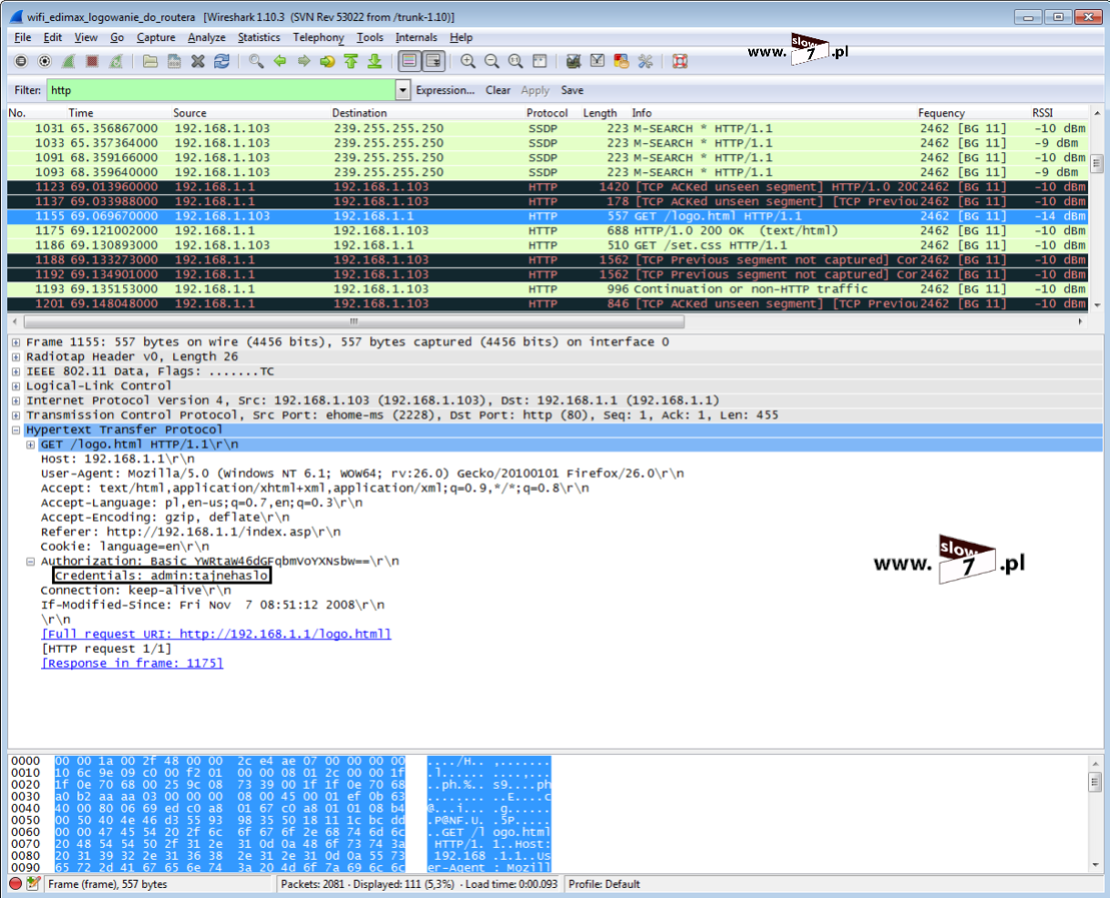Expand the Logical-Link Control node

[16, 386]
